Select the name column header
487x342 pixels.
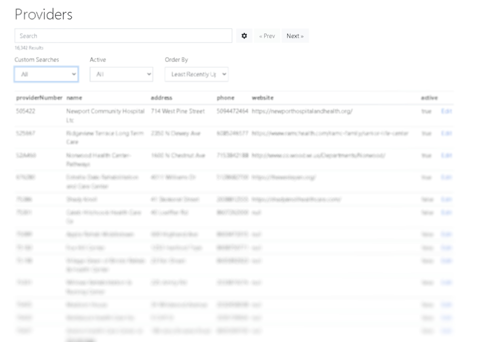[74, 98]
